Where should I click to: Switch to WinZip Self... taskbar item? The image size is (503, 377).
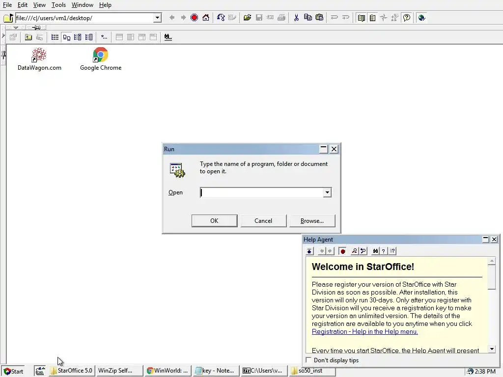(119, 371)
